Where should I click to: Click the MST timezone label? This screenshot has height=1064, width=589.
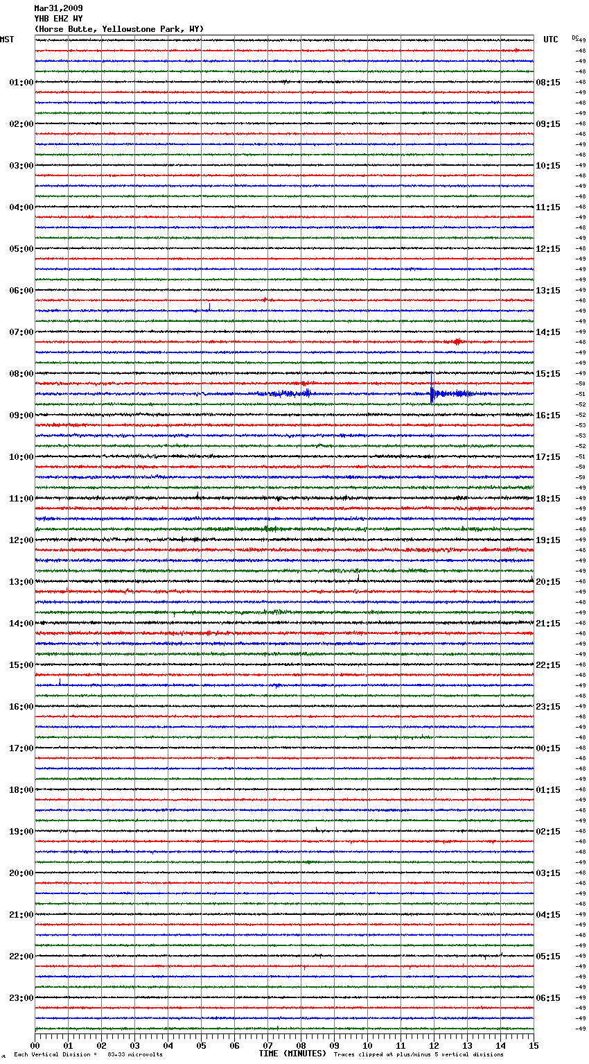[x=7, y=40]
